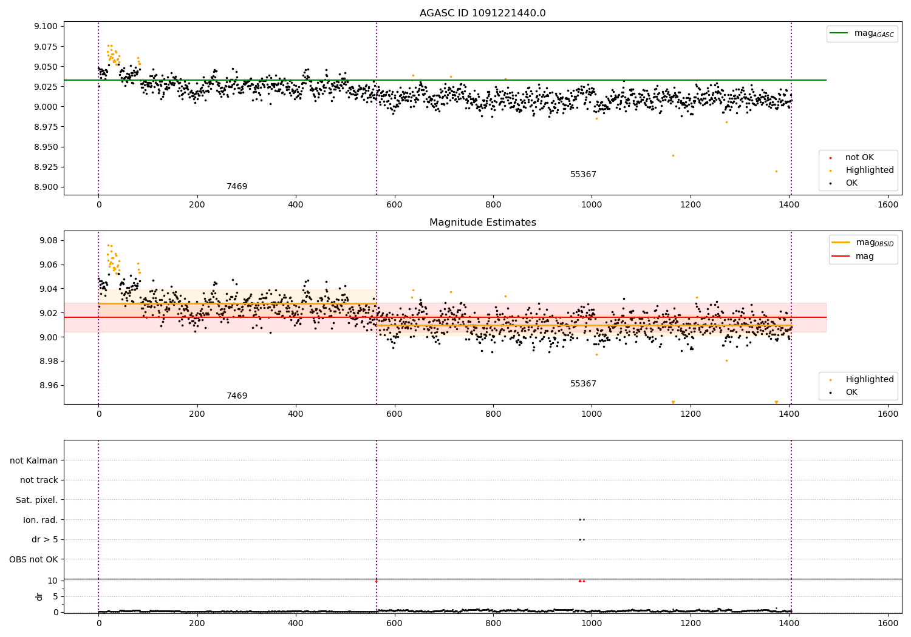The width and height of the screenshot is (911, 637).
Task: Click obsid label 7469 in top plot
Action: (x=237, y=187)
